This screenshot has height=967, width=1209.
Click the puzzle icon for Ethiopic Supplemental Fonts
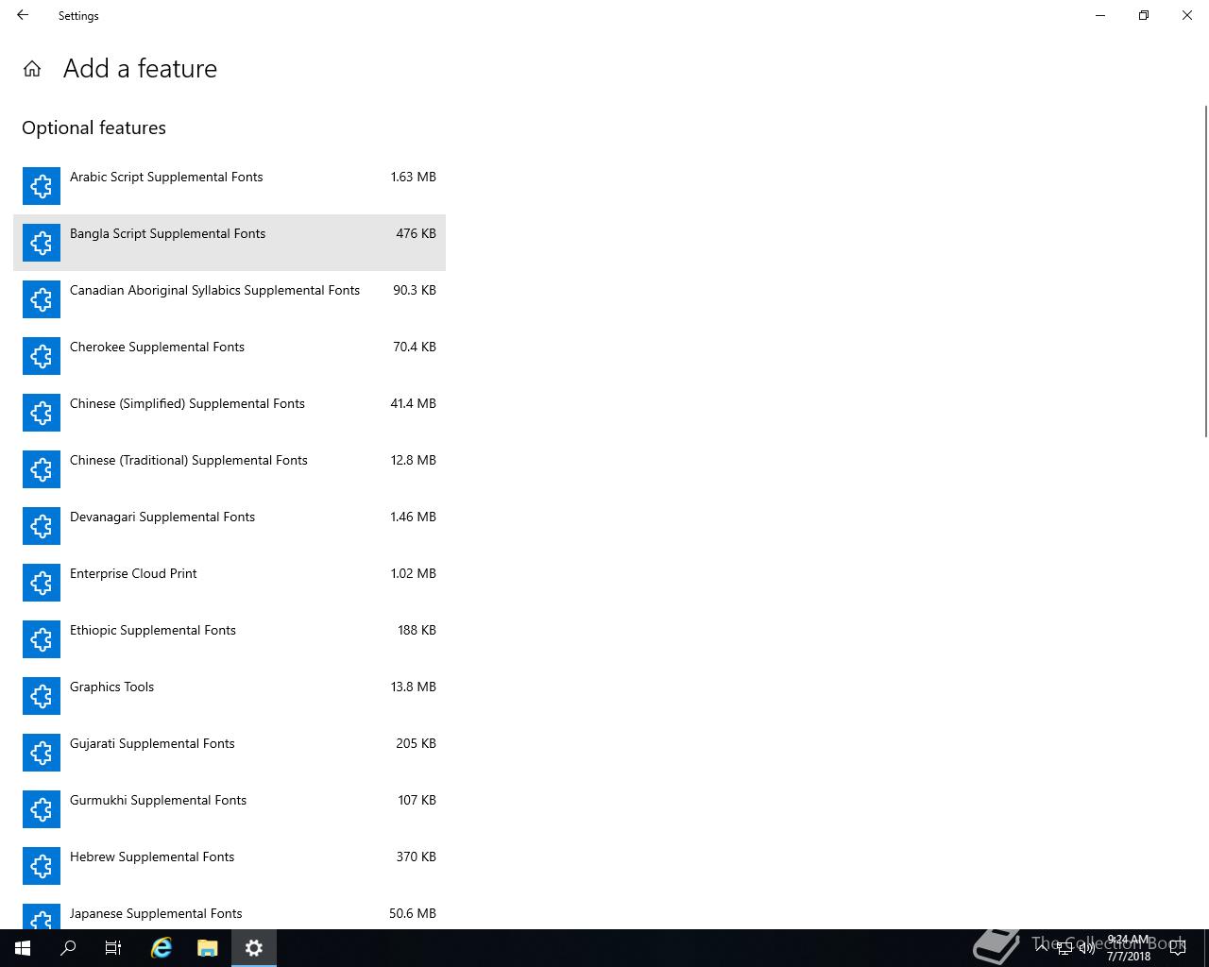click(x=42, y=639)
